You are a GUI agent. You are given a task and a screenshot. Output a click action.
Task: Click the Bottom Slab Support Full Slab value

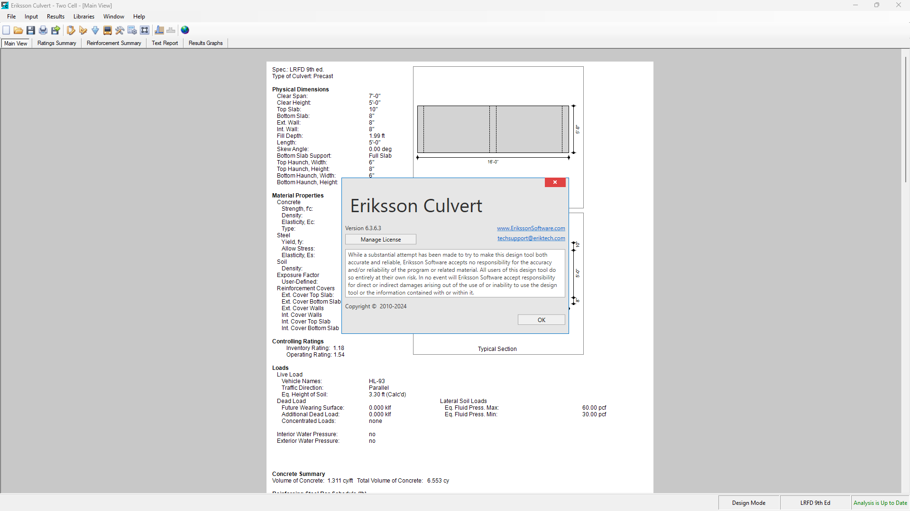click(x=380, y=156)
